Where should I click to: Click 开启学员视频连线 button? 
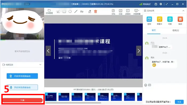(x=22, y=76)
